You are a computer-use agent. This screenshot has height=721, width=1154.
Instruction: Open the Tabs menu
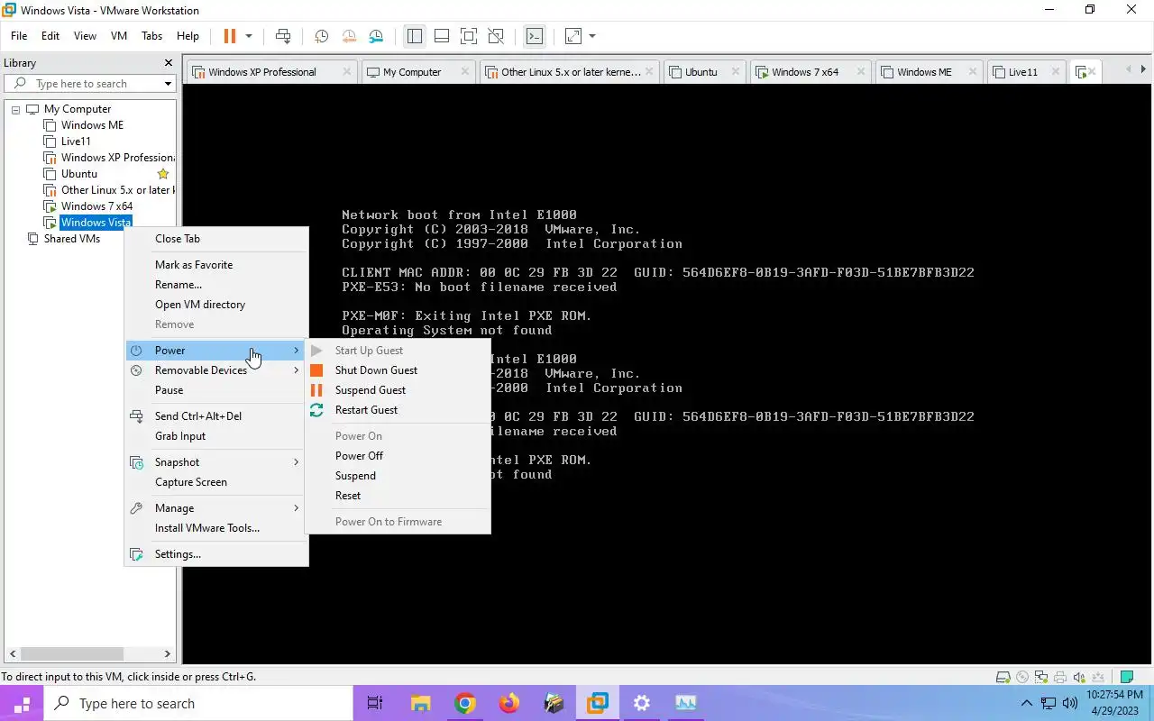[x=151, y=36]
